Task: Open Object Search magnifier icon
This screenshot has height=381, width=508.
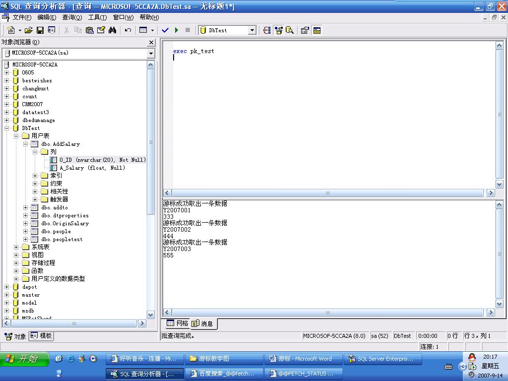Action: [x=290, y=30]
